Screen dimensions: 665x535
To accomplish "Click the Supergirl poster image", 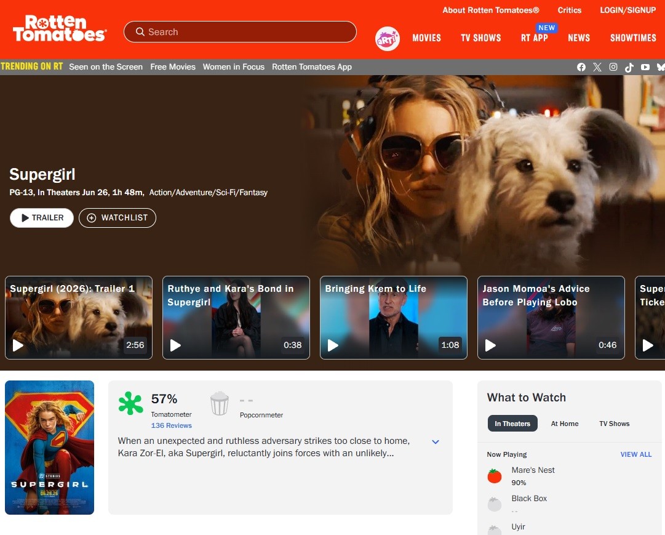I will coord(50,448).
